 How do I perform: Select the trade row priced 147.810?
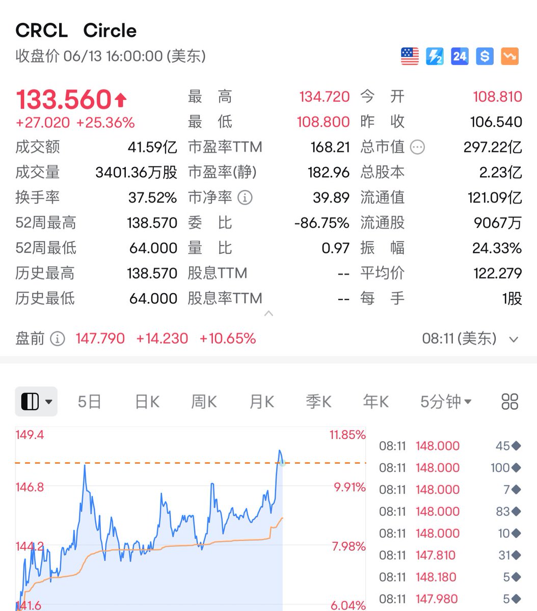pyautogui.click(x=450, y=555)
